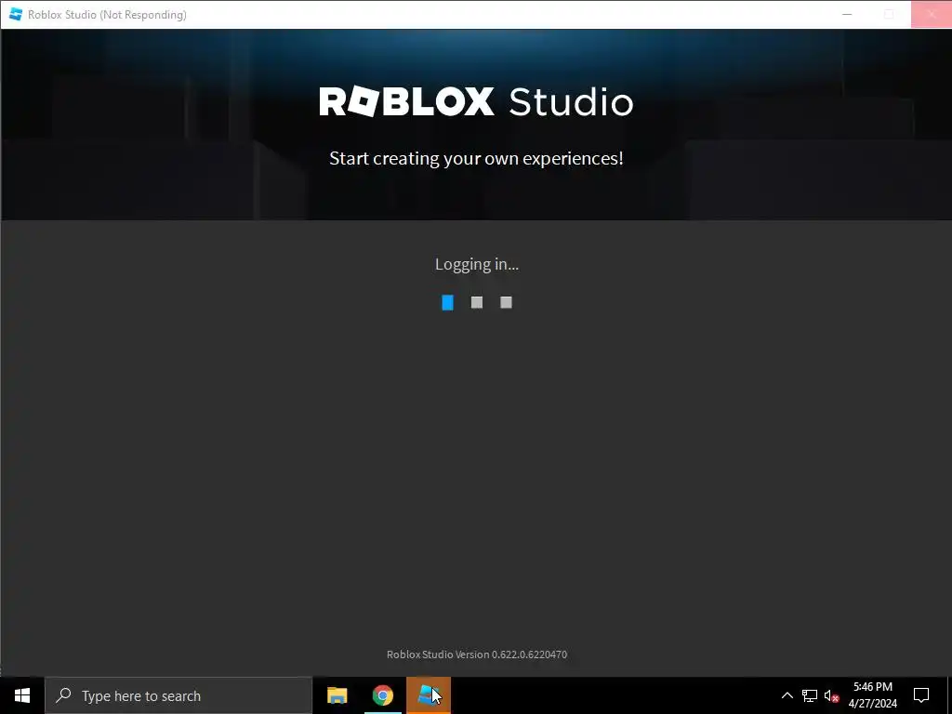The width and height of the screenshot is (952, 714).
Task: Click the Roblox Studio version text
Action: [x=477, y=654]
